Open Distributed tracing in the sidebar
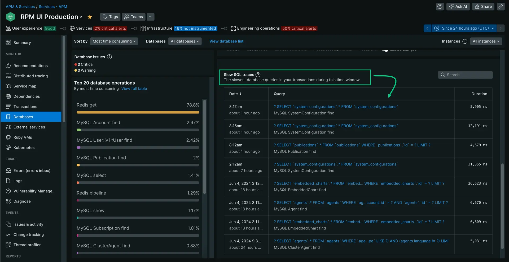Viewport: 509px width, 262px height. click(x=30, y=76)
